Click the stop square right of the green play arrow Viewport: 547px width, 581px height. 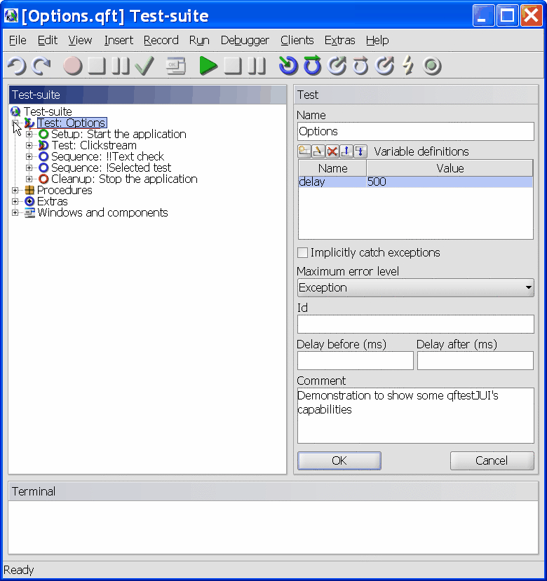click(x=233, y=66)
